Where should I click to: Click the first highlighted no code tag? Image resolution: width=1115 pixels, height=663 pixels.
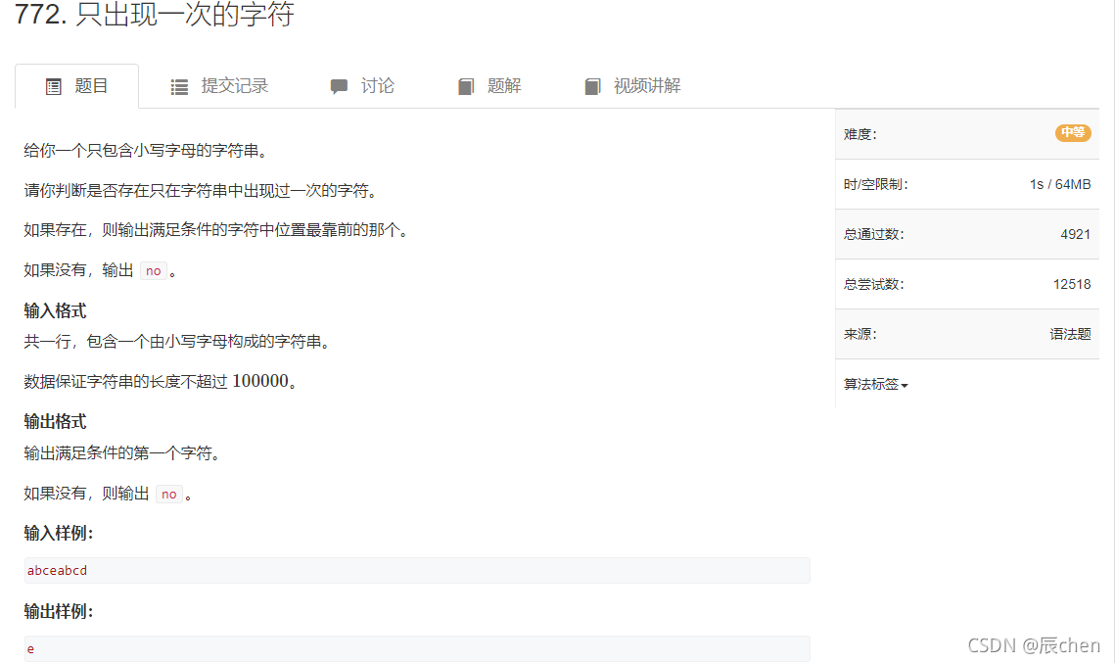154,270
